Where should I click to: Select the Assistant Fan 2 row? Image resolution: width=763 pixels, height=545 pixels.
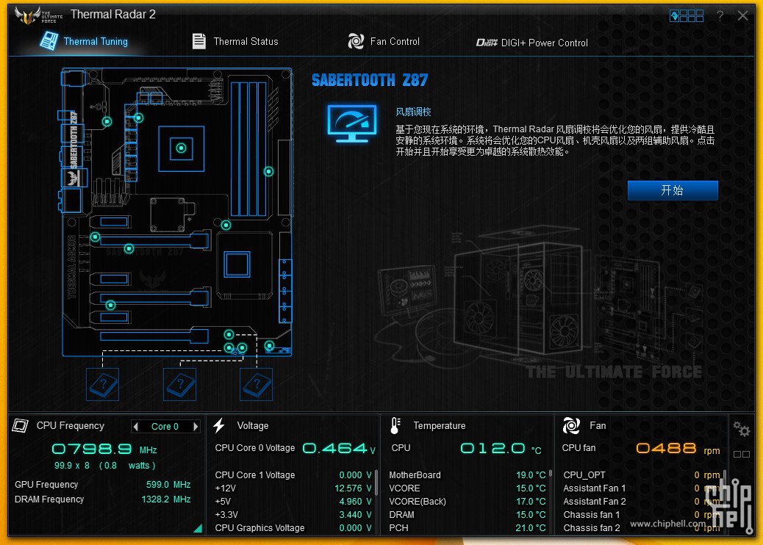[642, 501]
